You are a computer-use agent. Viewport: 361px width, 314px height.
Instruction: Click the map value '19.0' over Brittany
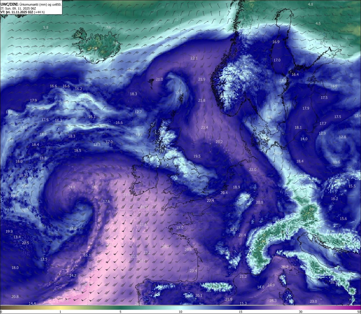(180, 228)
